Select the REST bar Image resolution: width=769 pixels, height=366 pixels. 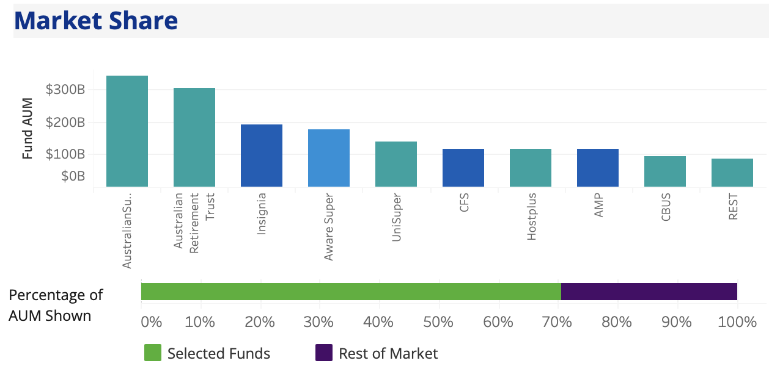732,173
